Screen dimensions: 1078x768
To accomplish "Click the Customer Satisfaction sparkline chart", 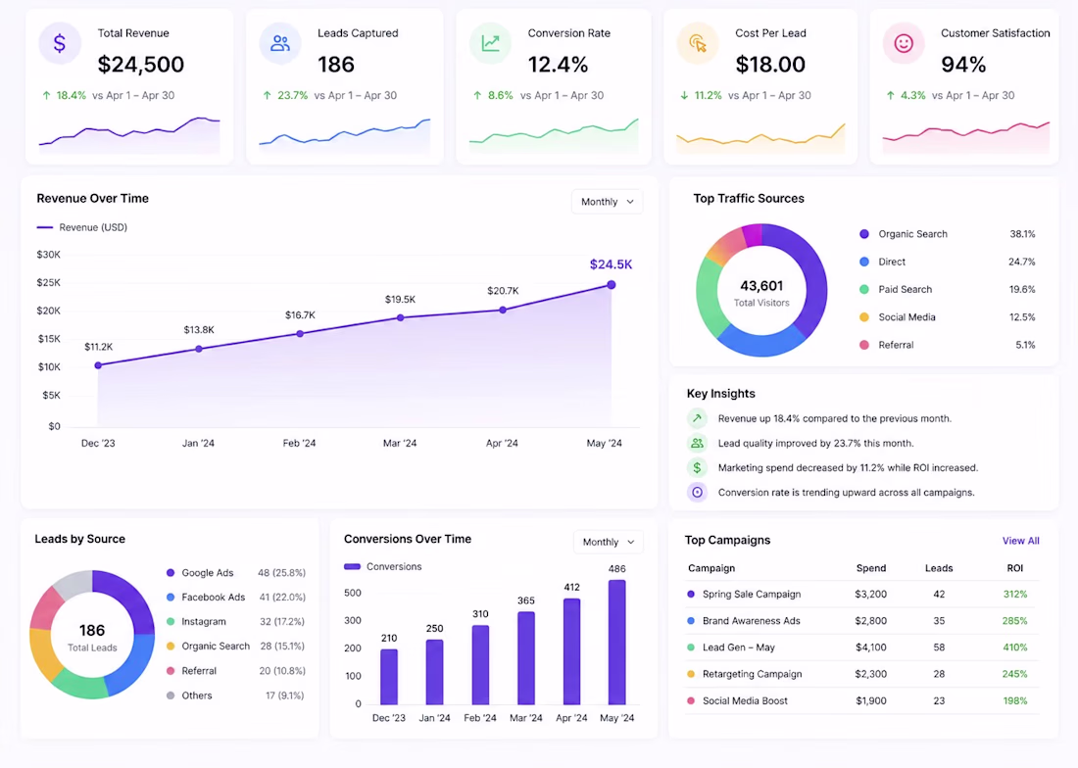I will [x=966, y=137].
